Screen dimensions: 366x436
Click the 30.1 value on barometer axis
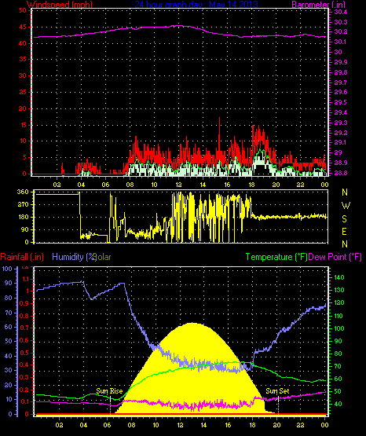tap(340, 42)
